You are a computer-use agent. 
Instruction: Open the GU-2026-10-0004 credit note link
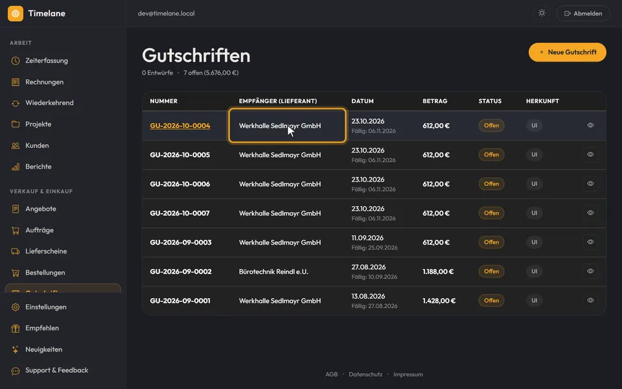coord(180,126)
